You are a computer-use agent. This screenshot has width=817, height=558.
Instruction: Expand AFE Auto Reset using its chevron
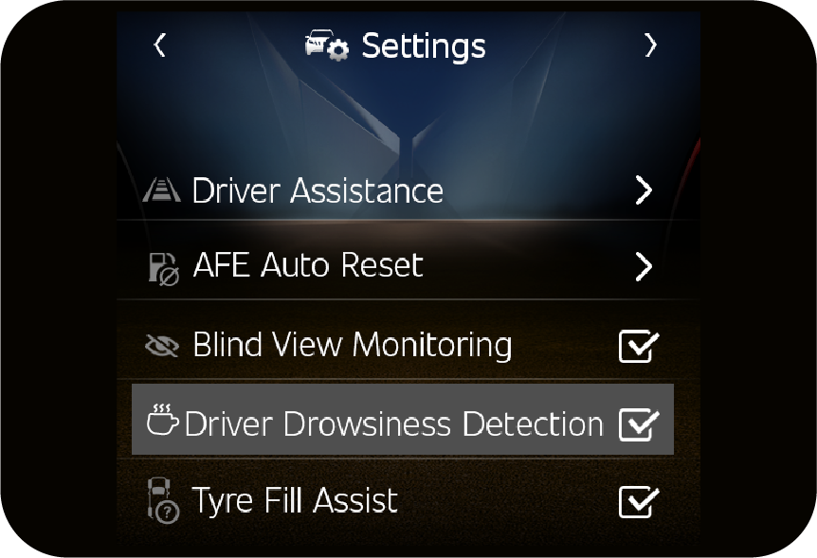pos(644,267)
